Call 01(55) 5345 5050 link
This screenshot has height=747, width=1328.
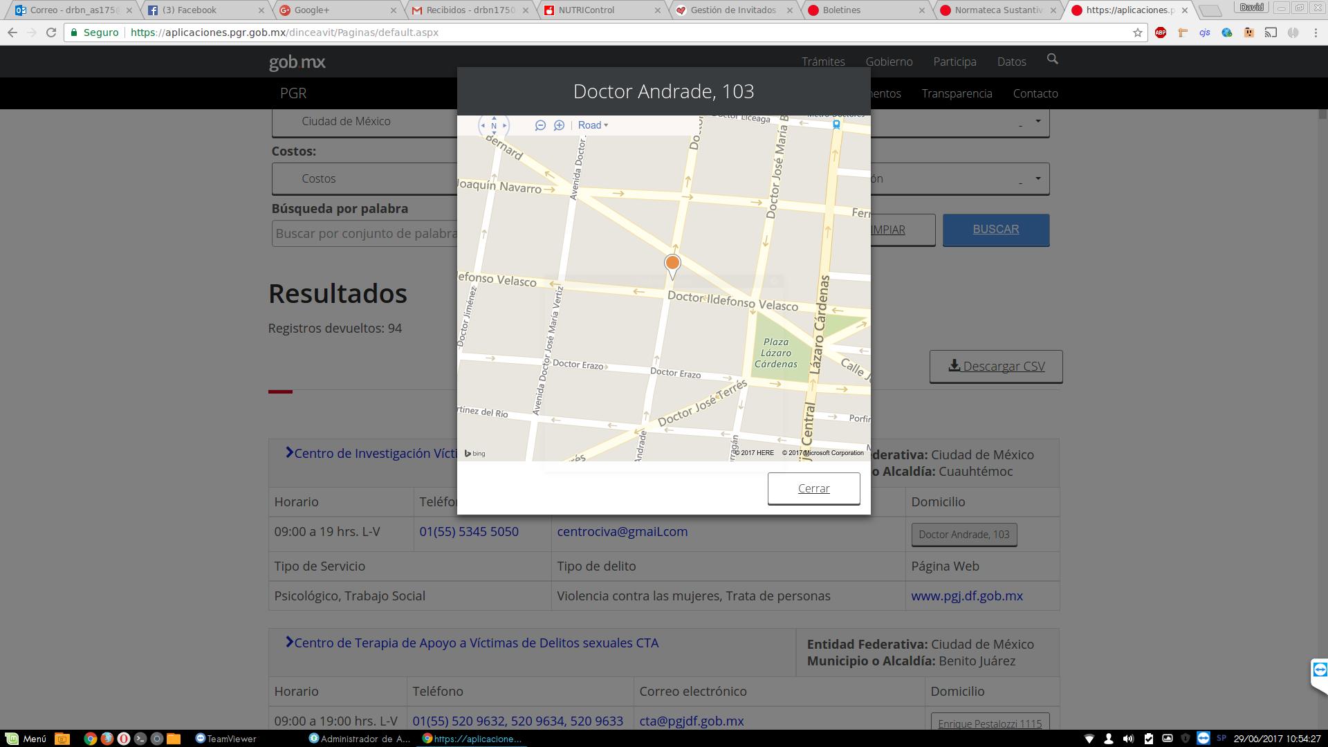(x=469, y=532)
